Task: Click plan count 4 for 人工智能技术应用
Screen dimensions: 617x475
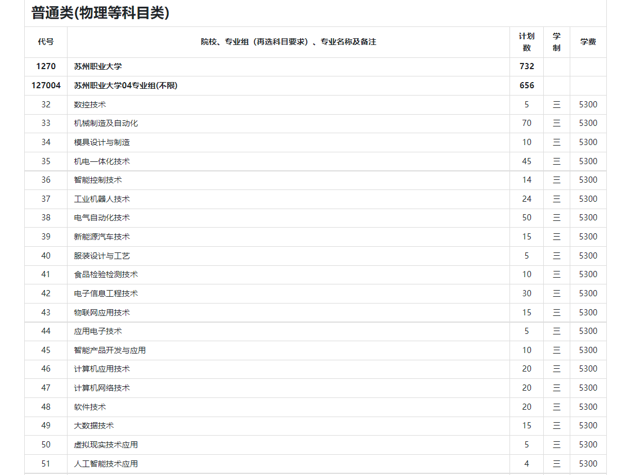Action: point(526,464)
